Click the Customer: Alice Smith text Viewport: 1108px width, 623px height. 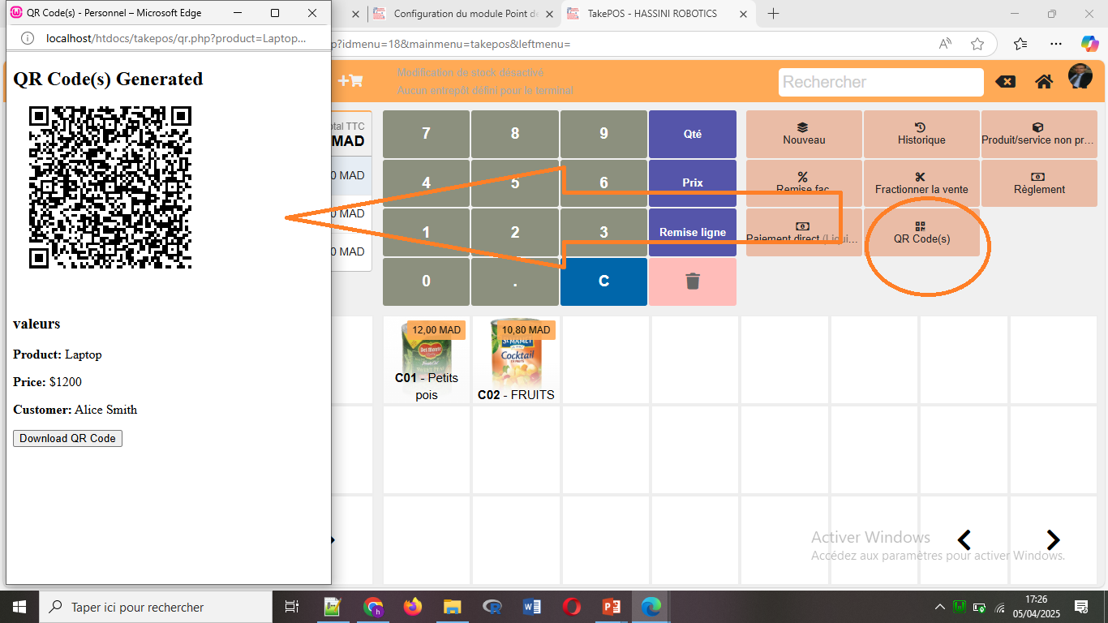point(75,410)
